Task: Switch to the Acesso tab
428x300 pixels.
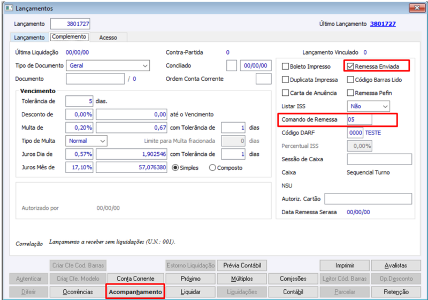Action: click(x=108, y=37)
